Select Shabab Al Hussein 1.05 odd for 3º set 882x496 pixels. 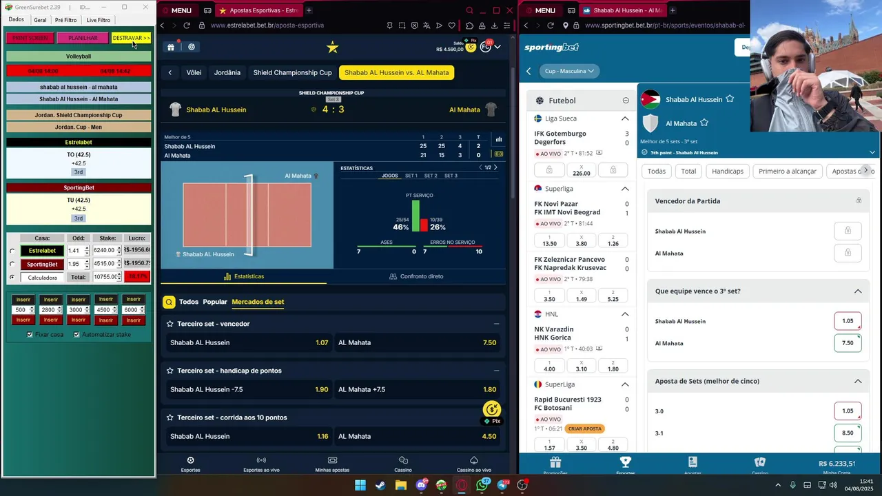click(848, 321)
